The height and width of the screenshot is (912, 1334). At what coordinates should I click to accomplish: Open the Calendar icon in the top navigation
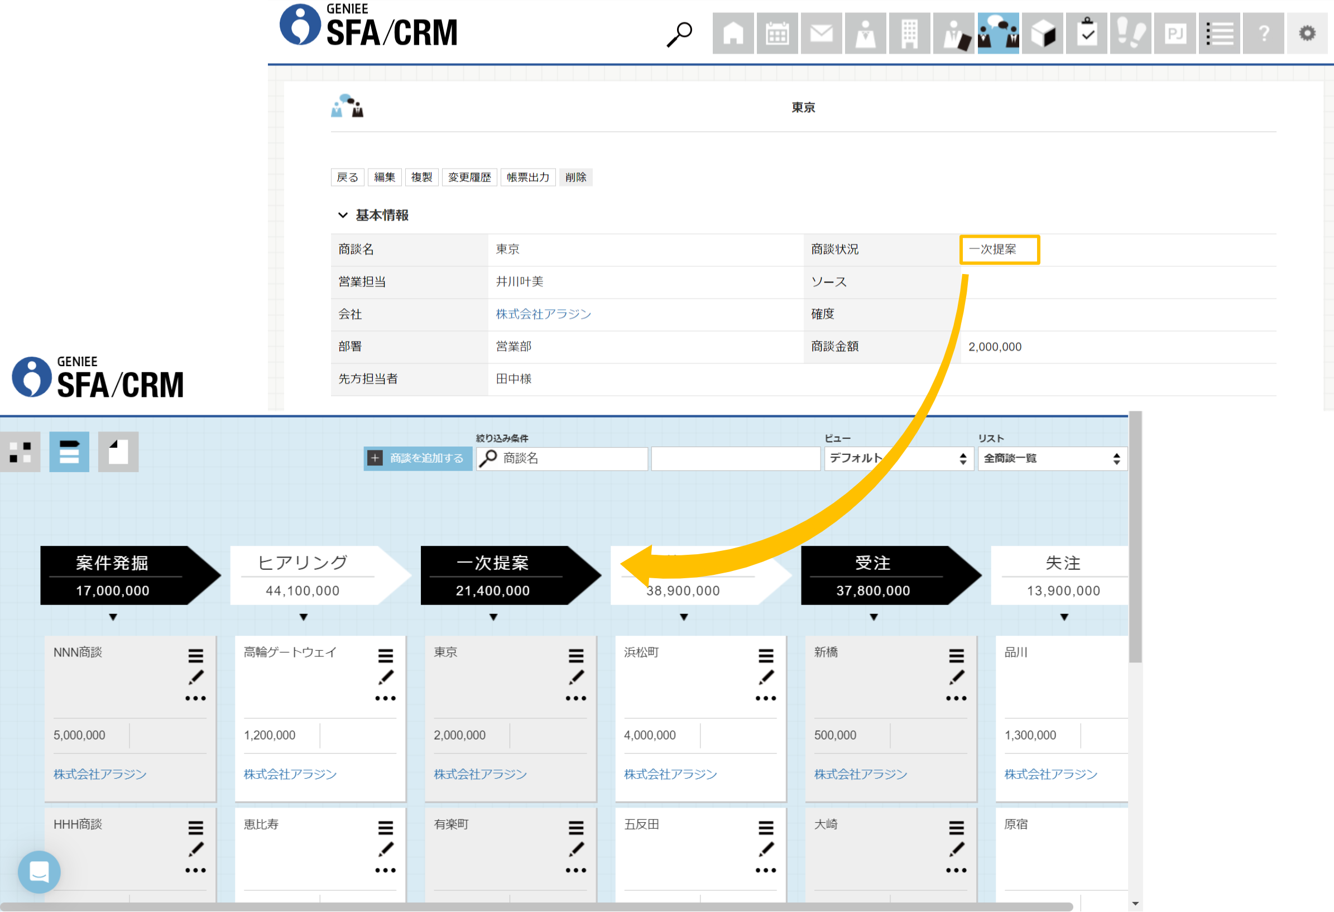(777, 33)
